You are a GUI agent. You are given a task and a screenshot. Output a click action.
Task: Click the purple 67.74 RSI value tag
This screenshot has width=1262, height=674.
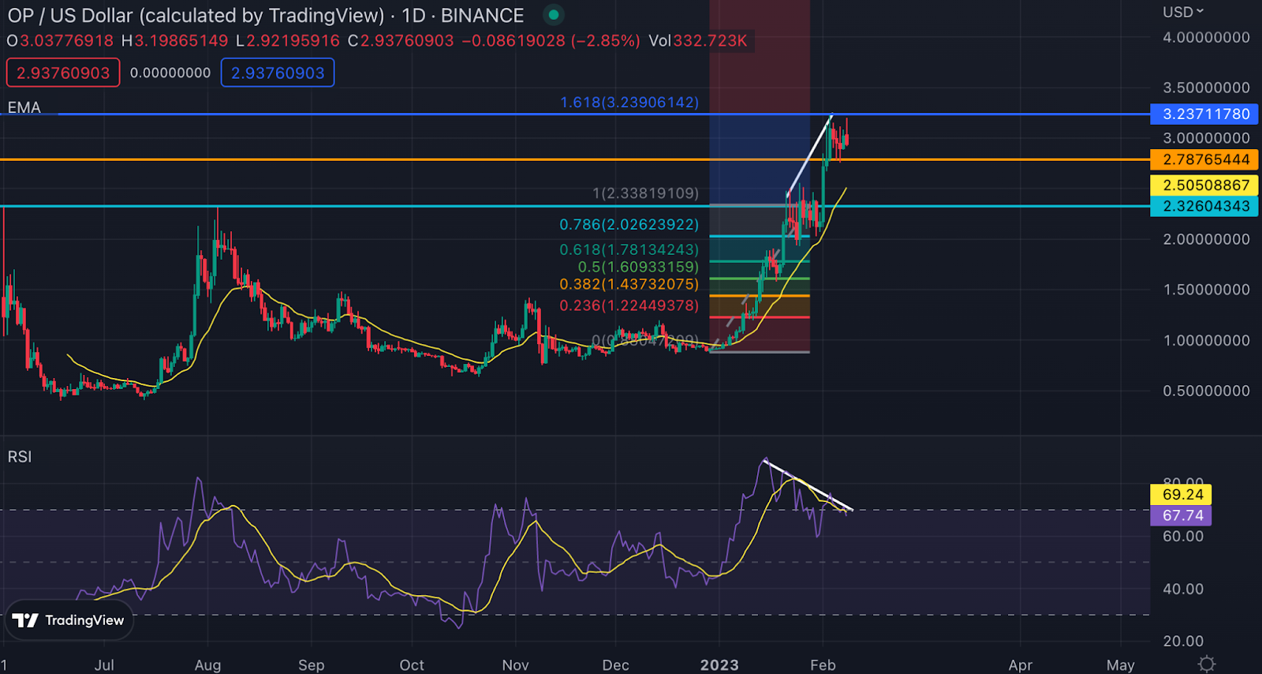[1182, 515]
